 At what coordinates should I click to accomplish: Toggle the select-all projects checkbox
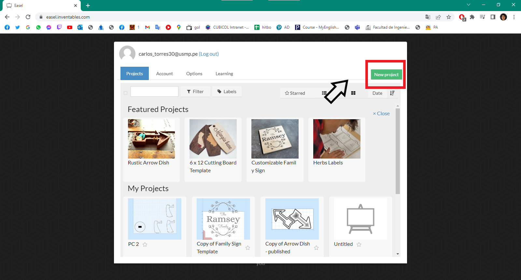[125, 93]
